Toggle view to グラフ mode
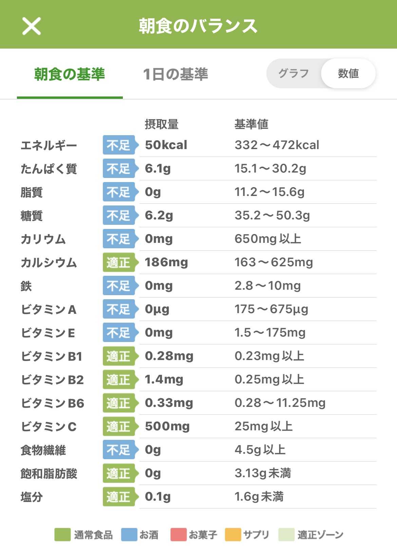The width and height of the screenshot is (397, 557). tap(294, 73)
